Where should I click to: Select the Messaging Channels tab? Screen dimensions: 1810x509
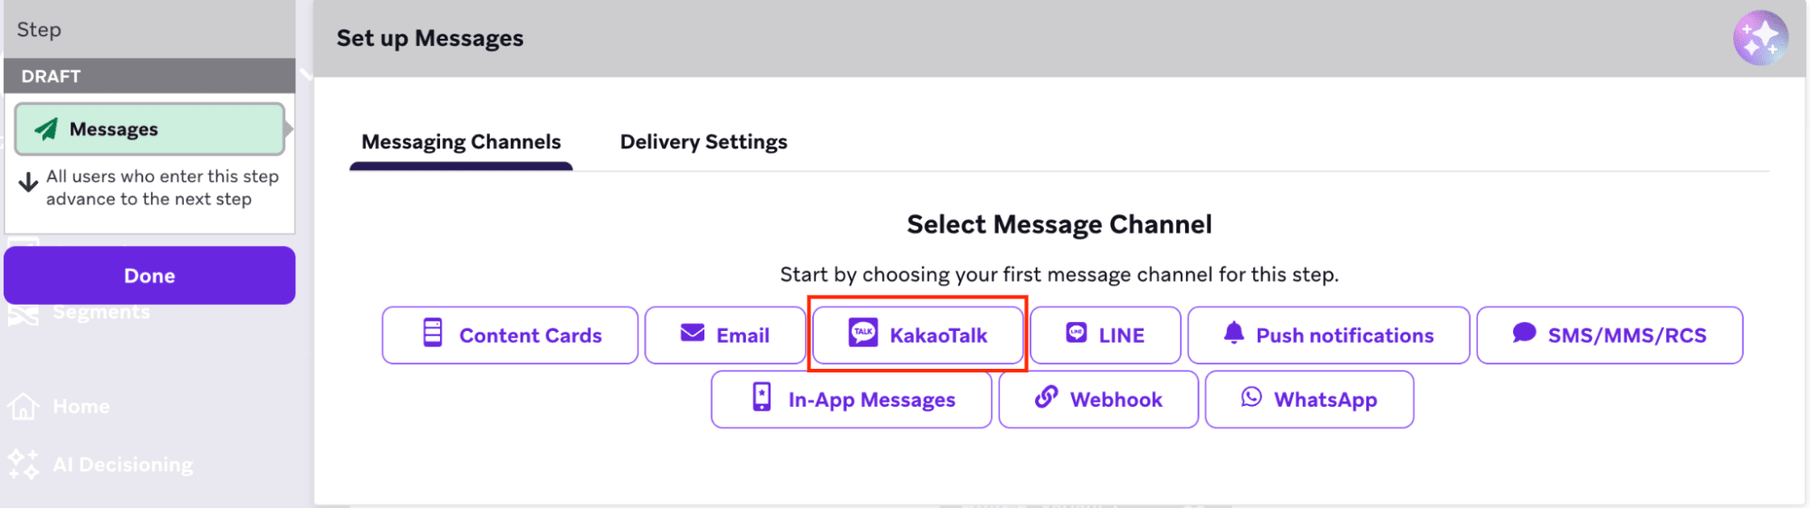[461, 142]
